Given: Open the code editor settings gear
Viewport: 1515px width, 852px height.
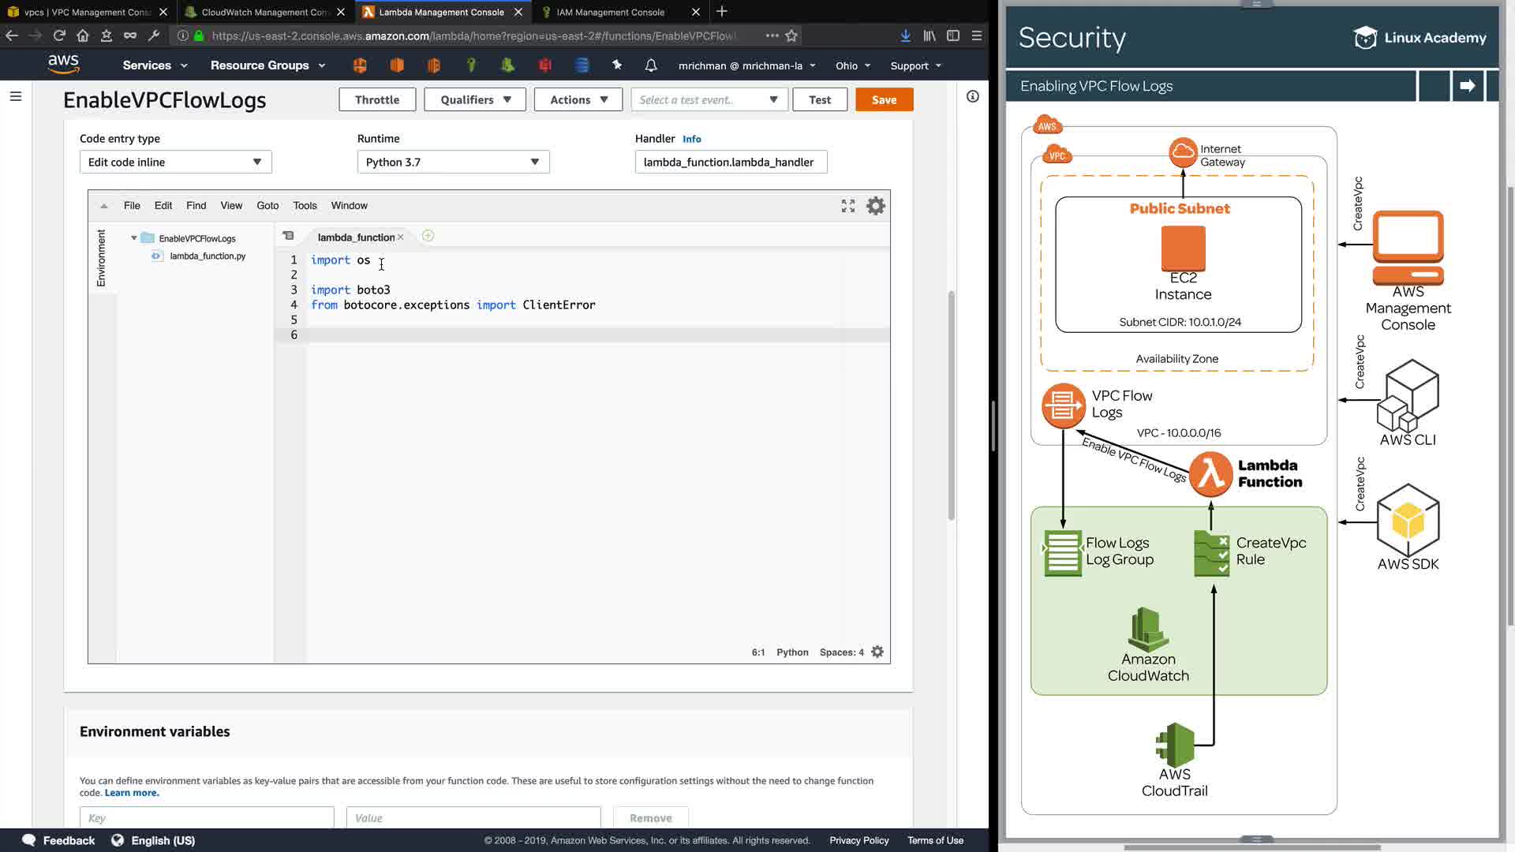Looking at the screenshot, I should click(x=876, y=206).
